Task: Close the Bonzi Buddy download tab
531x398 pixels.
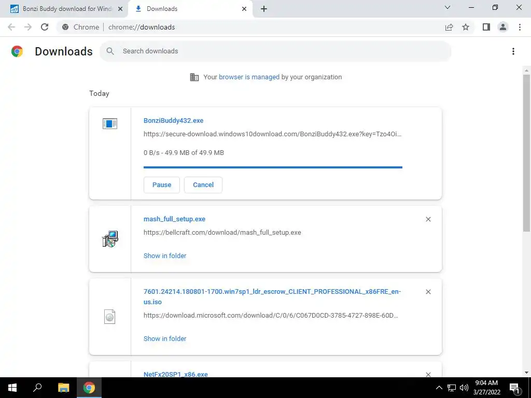Action: pyautogui.click(x=120, y=9)
